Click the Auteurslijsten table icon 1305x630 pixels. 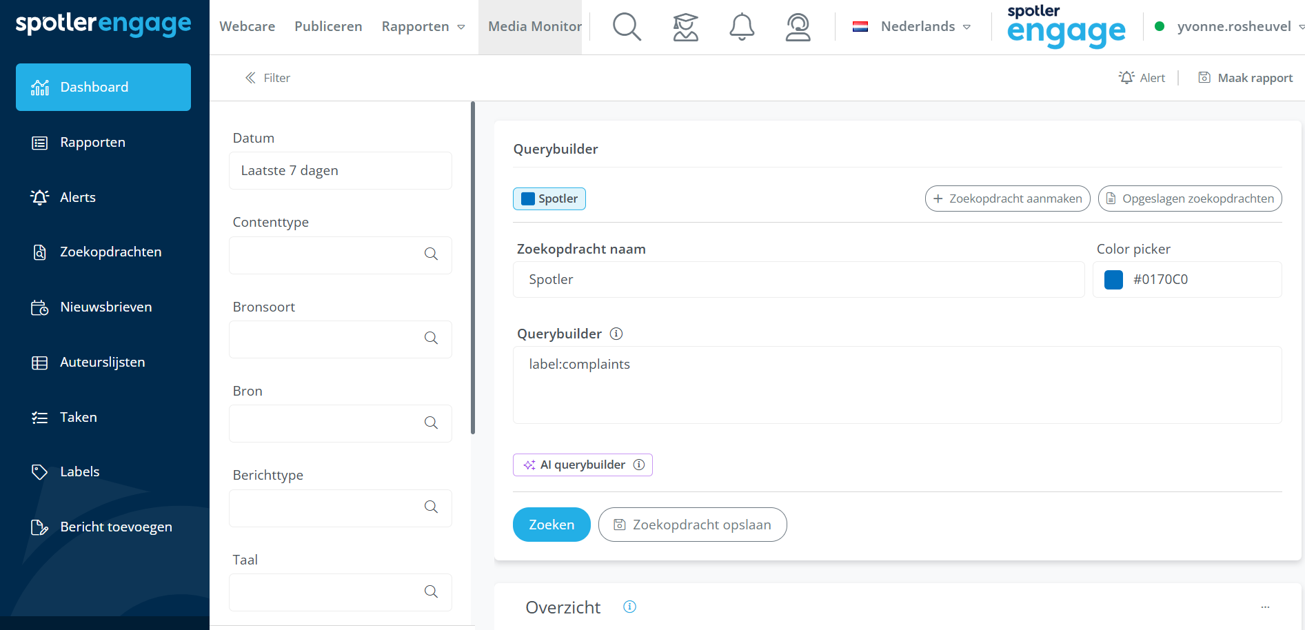point(40,363)
